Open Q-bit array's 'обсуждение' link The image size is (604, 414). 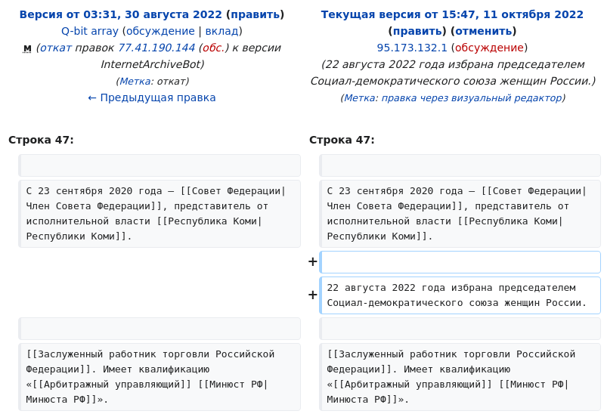[160, 31]
